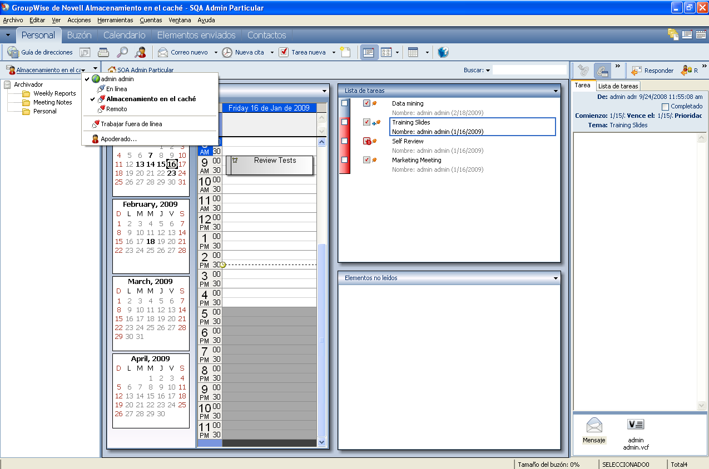Check the blue box for Marketing Meeting
709x469 pixels.
click(344, 160)
